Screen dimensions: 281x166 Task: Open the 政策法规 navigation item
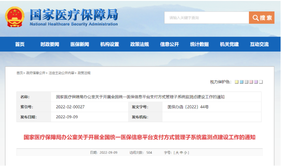(x=139, y=44)
